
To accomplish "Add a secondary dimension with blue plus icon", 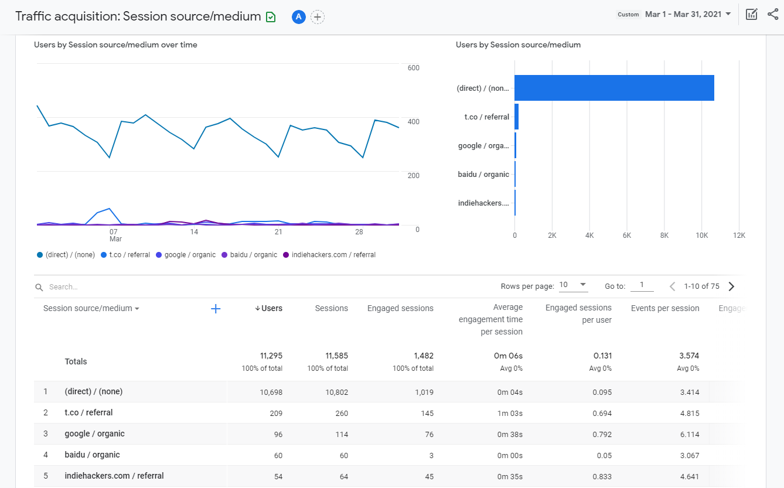I will coord(216,309).
